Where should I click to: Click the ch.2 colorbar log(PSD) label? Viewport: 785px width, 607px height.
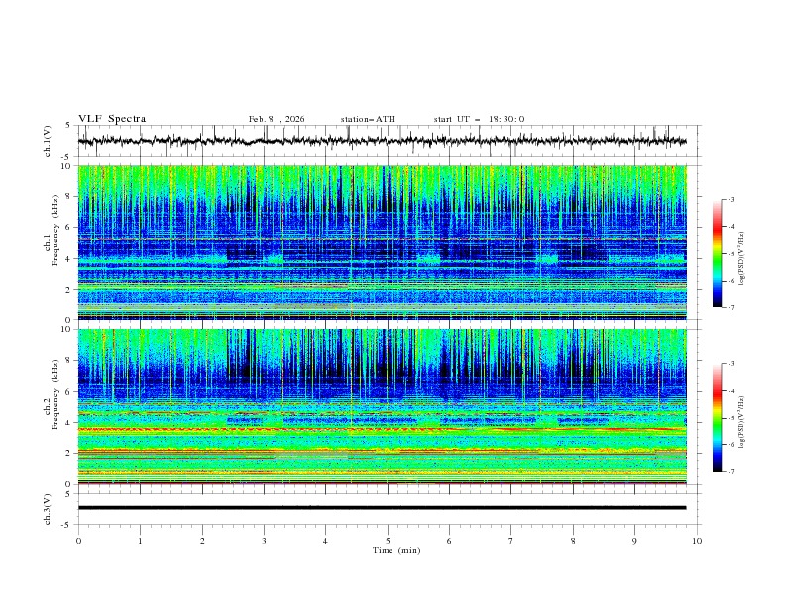(x=741, y=422)
